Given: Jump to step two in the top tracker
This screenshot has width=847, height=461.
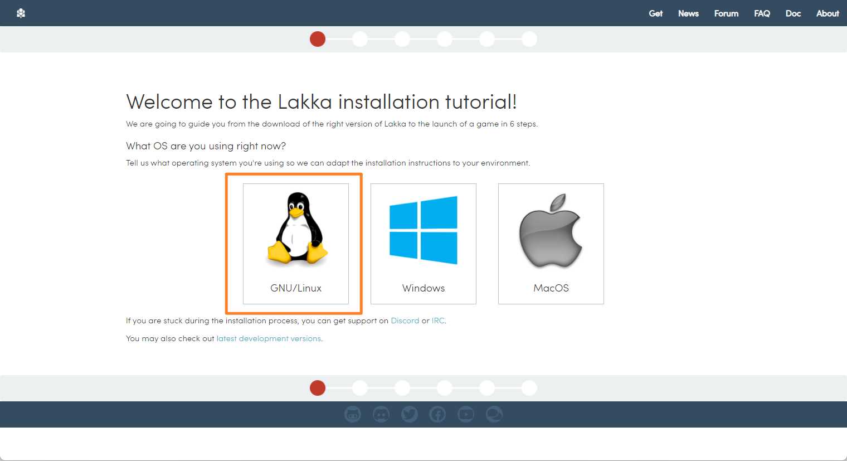Looking at the screenshot, I should (360, 39).
